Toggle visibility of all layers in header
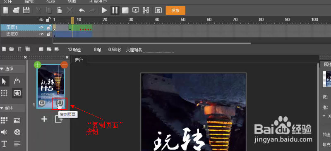 pos(41,20)
